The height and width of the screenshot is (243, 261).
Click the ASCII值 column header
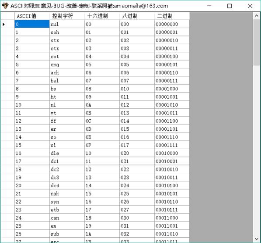point(32,16)
